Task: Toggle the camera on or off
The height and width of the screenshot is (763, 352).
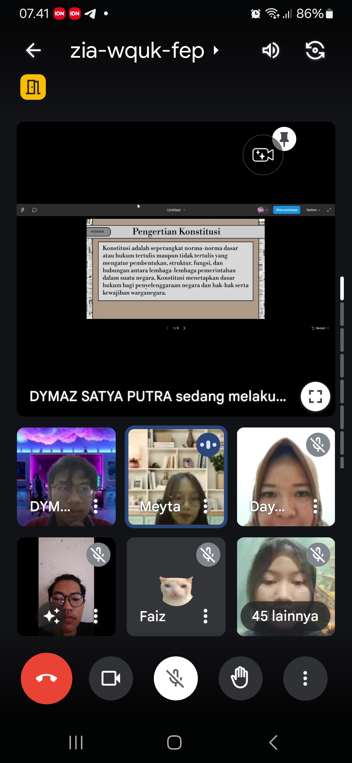Action: coord(111,678)
